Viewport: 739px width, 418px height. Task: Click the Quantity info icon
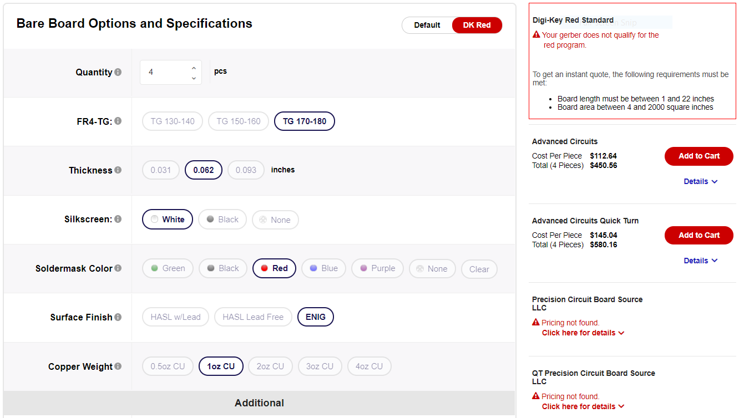(118, 72)
